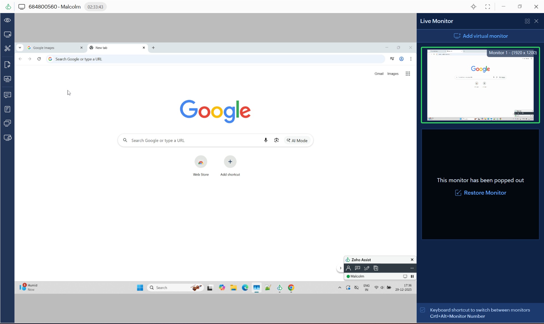Open more options in Zoho Assist widget
544x324 pixels.
click(x=412, y=268)
